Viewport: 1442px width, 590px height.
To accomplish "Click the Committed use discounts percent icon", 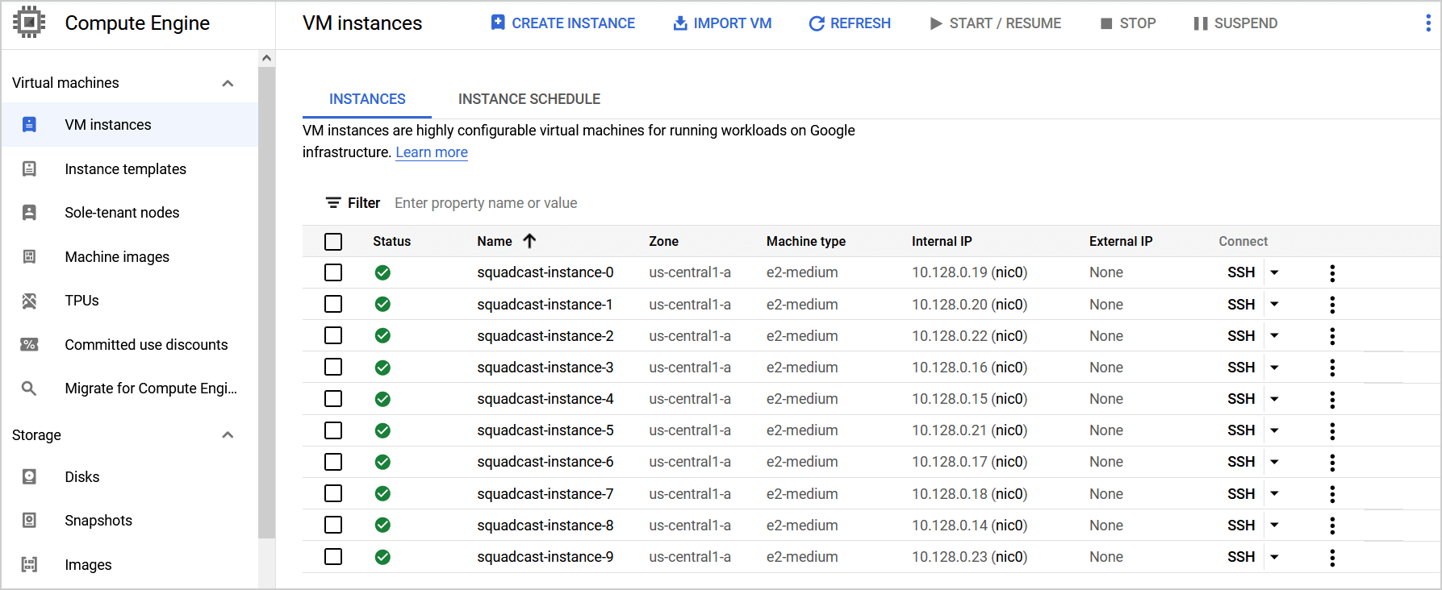I will pos(29,345).
